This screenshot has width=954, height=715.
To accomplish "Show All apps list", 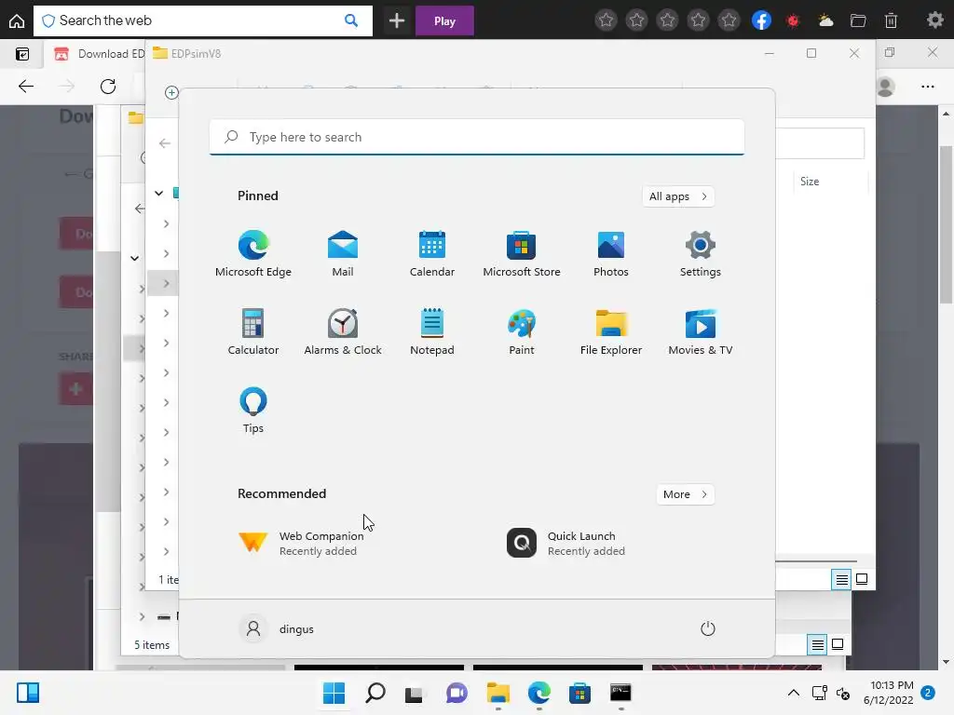I will pos(678,196).
